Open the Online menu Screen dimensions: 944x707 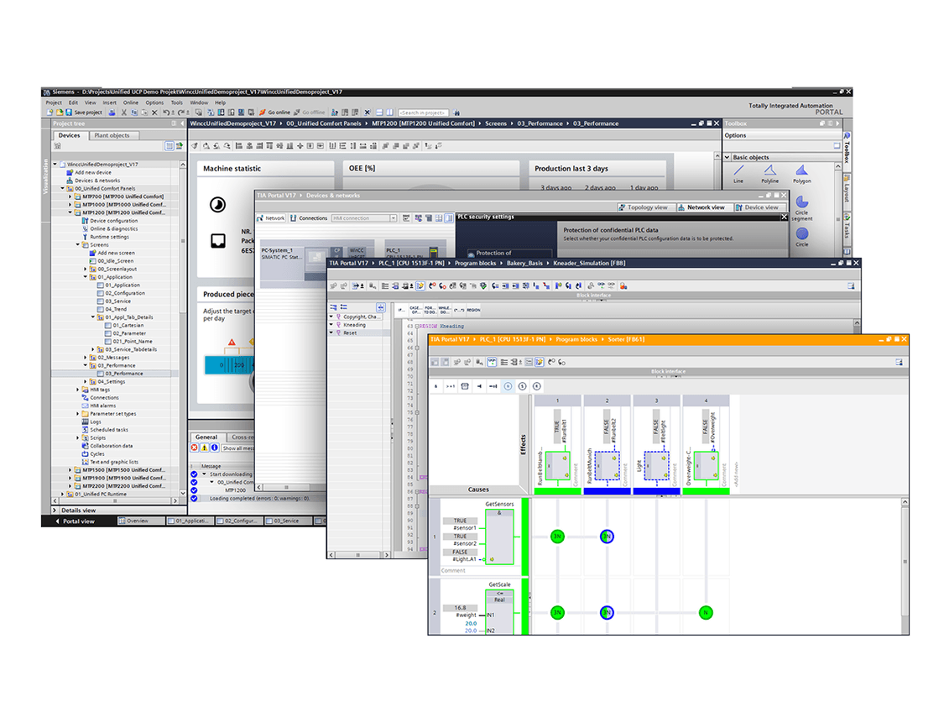[131, 103]
